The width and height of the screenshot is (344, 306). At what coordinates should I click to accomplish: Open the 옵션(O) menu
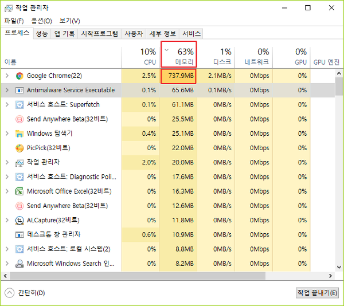pyautogui.click(x=41, y=21)
